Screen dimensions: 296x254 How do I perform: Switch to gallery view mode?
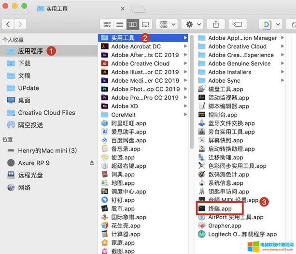click(145, 24)
